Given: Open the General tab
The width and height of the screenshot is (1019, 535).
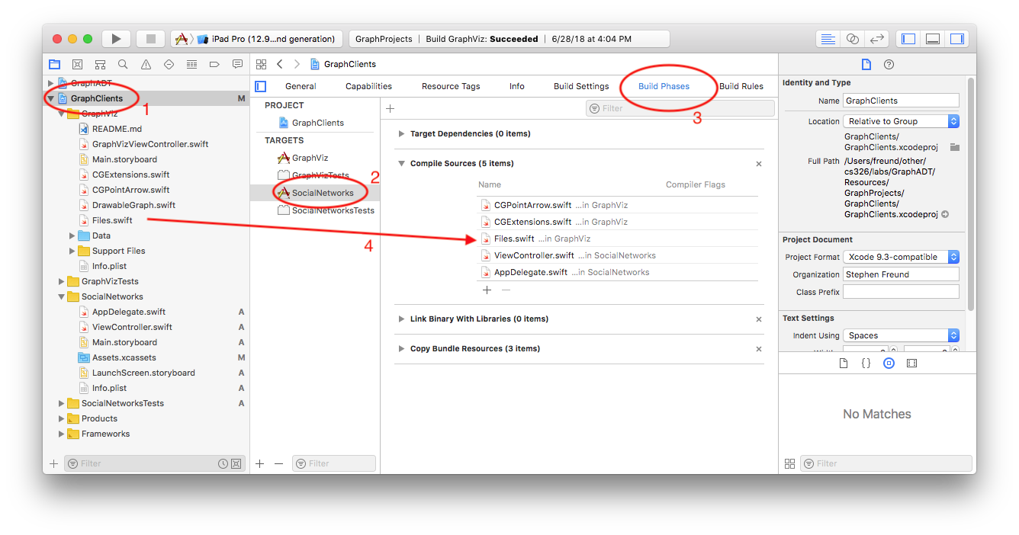Looking at the screenshot, I should coord(301,86).
